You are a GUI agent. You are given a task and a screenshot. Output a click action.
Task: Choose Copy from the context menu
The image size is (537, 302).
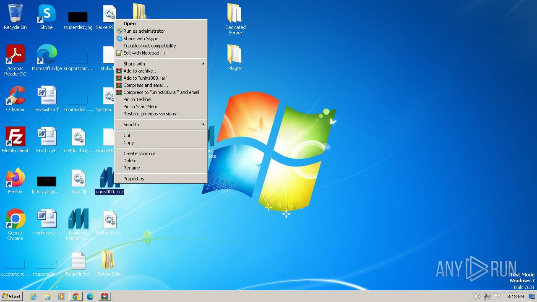(x=161, y=143)
